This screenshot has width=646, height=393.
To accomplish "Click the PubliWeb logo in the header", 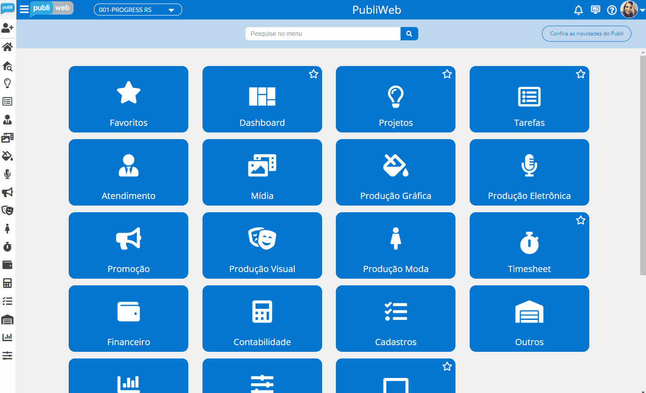I will click(x=52, y=8).
